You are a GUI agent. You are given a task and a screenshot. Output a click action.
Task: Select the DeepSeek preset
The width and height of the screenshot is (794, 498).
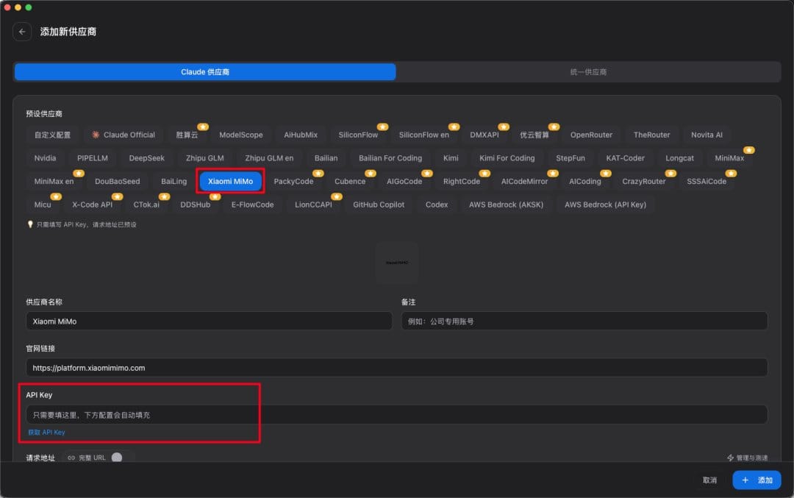146,158
